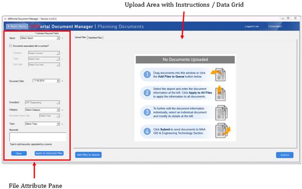Open the Consultant dropdown
This screenshot has width=302, height=189.
pyautogui.click(x=42, y=103)
